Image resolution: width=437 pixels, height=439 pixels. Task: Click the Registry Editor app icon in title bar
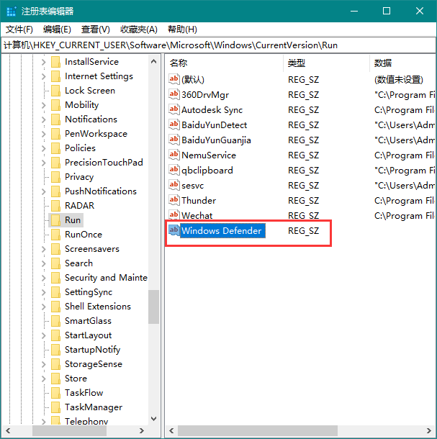tap(12, 12)
